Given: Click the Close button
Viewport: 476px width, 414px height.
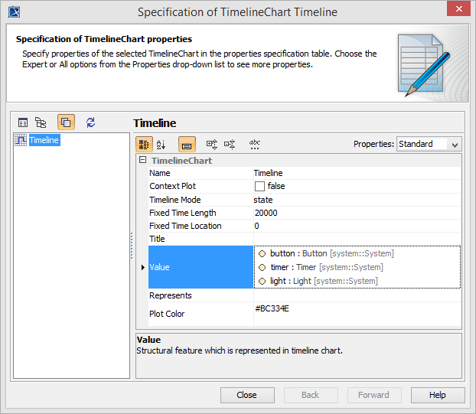Looking at the screenshot, I should tap(247, 395).
